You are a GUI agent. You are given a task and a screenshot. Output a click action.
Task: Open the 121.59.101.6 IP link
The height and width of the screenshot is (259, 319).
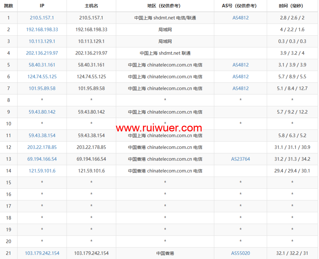[42, 171]
